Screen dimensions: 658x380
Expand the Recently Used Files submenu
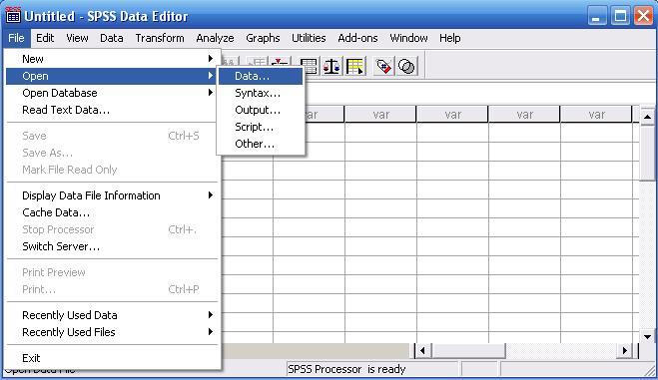[x=112, y=332]
